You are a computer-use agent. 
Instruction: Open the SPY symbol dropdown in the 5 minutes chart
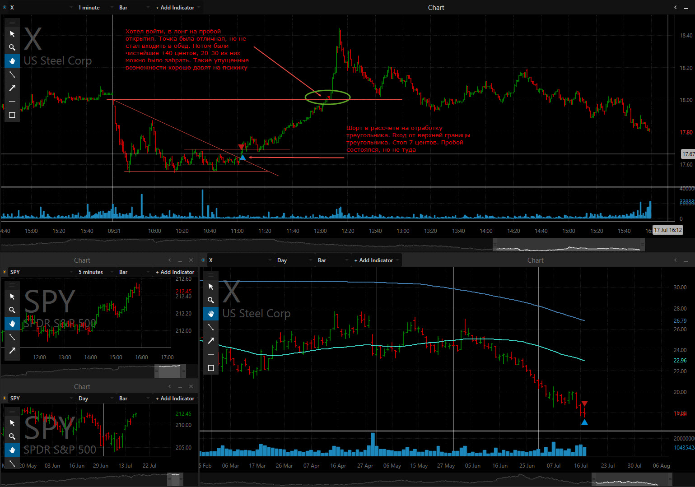pos(41,272)
